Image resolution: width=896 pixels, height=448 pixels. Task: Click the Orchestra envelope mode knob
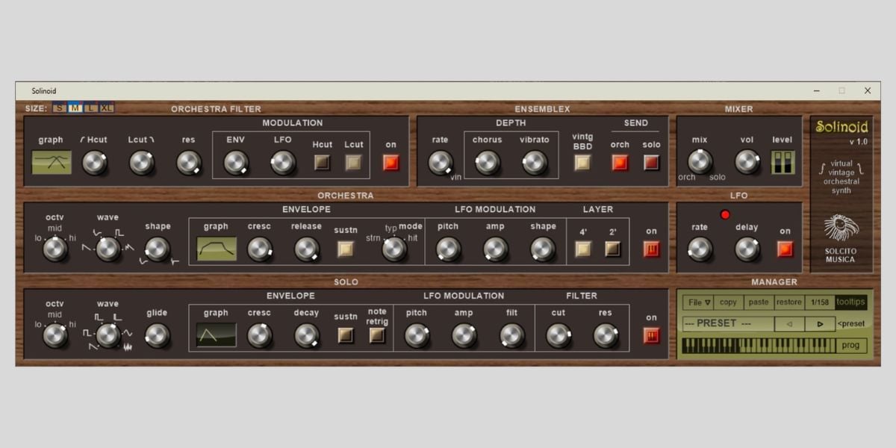pos(394,249)
